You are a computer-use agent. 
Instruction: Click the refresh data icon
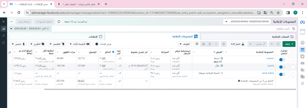59,22
